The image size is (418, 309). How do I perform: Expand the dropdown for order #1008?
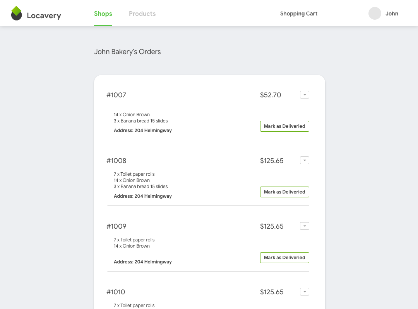click(305, 160)
